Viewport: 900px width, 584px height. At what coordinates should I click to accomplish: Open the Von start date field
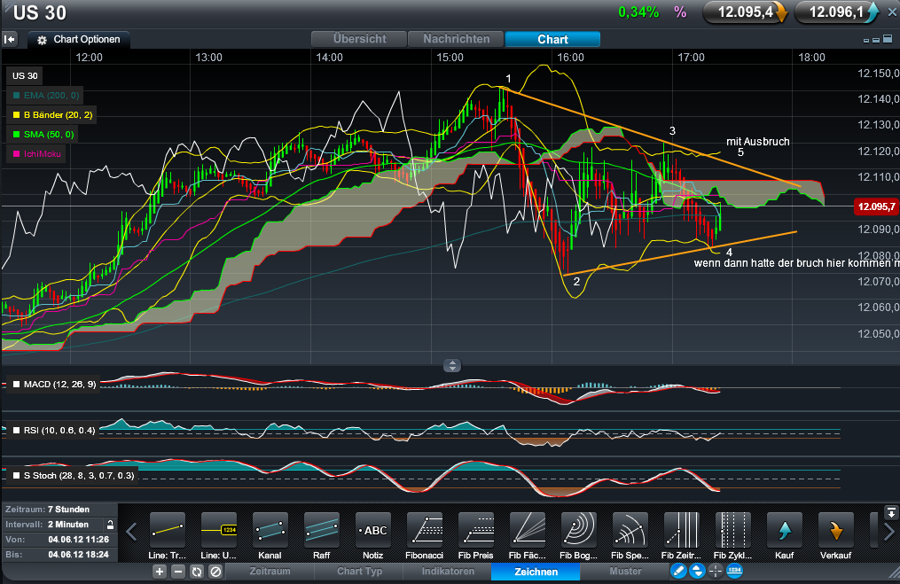point(79,540)
